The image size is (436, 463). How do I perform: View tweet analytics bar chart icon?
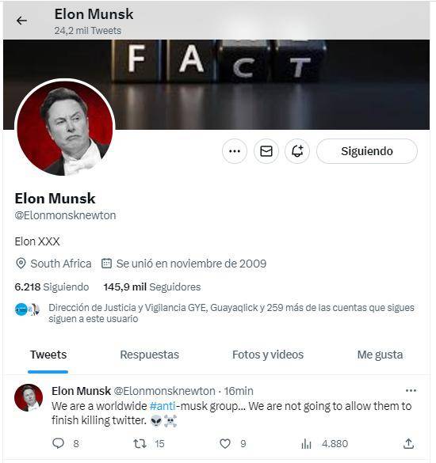(307, 443)
